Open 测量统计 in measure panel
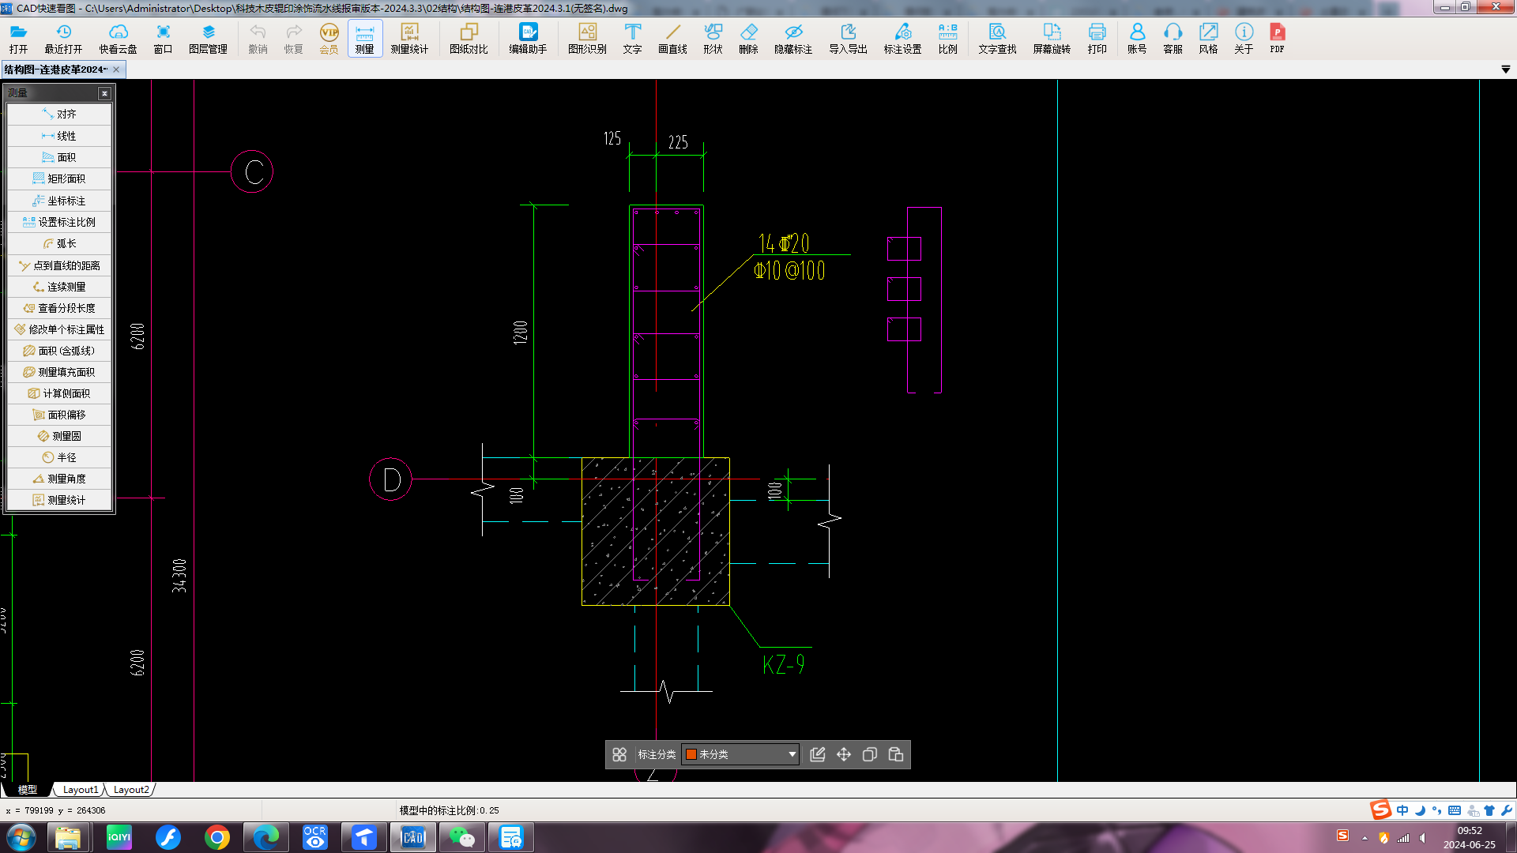This screenshot has width=1517, height=853. (x=59, y=500)
